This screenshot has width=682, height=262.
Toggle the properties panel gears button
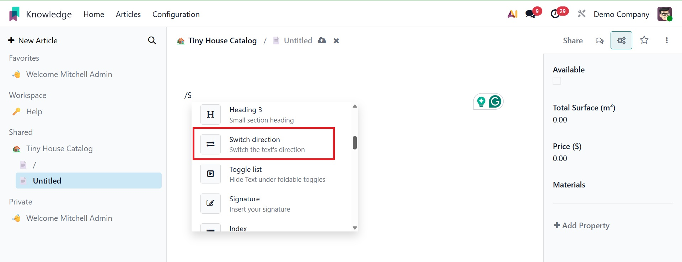(x=621, y=40)
